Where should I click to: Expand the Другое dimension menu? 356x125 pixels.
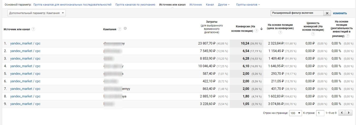[224, 5]
